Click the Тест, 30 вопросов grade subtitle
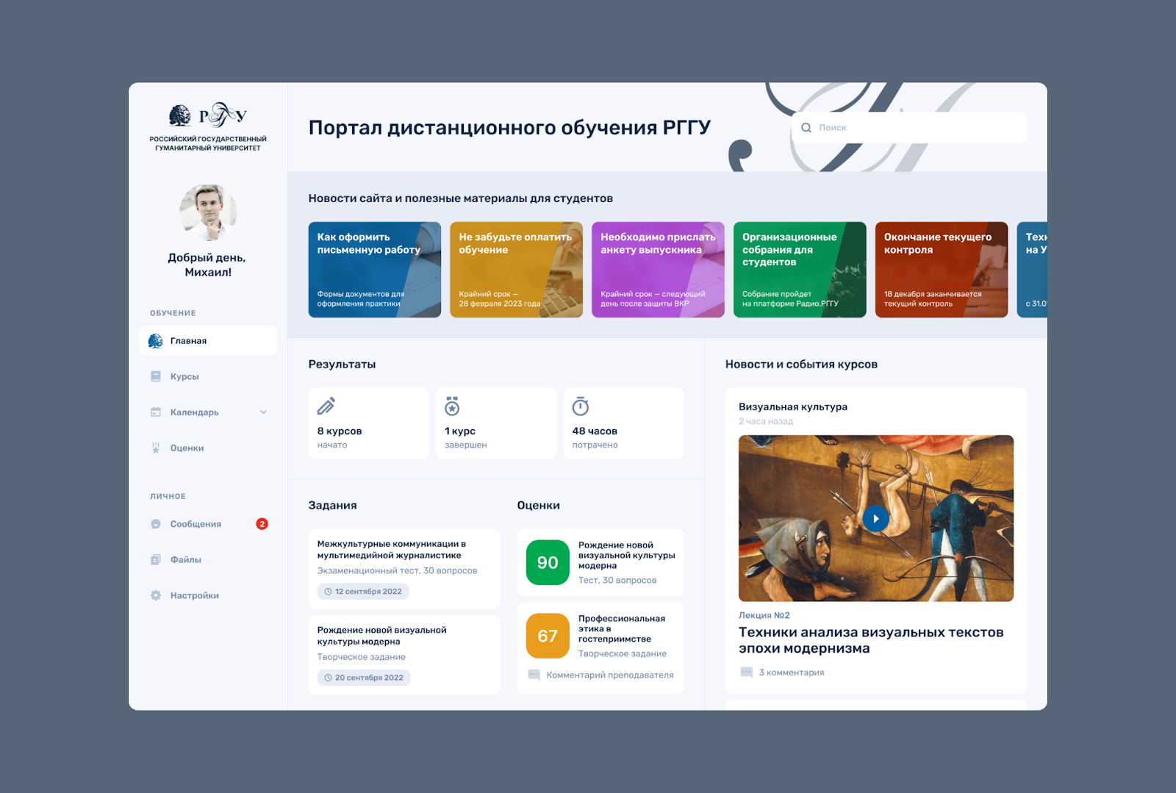1176x793 pixels. point(617,580)
